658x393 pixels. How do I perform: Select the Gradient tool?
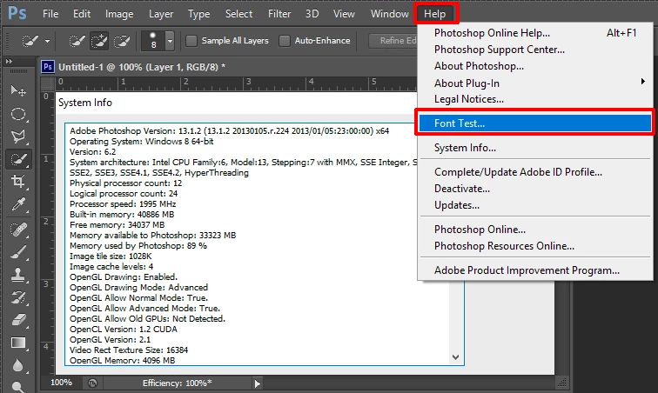click(18, 343)
